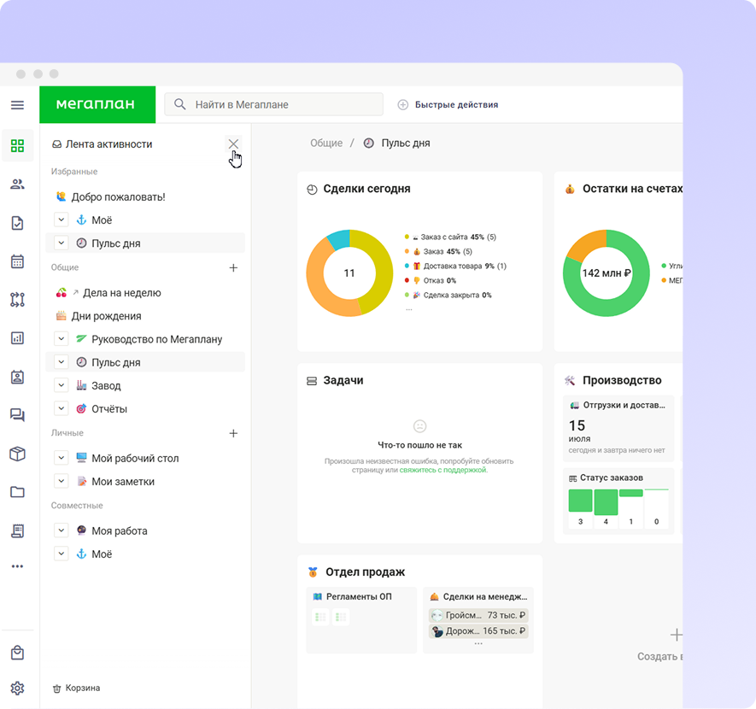This screenshot has width=756, height=709.
Task: Open the reports chart icon in sidebar
Action: click(17, 338)
